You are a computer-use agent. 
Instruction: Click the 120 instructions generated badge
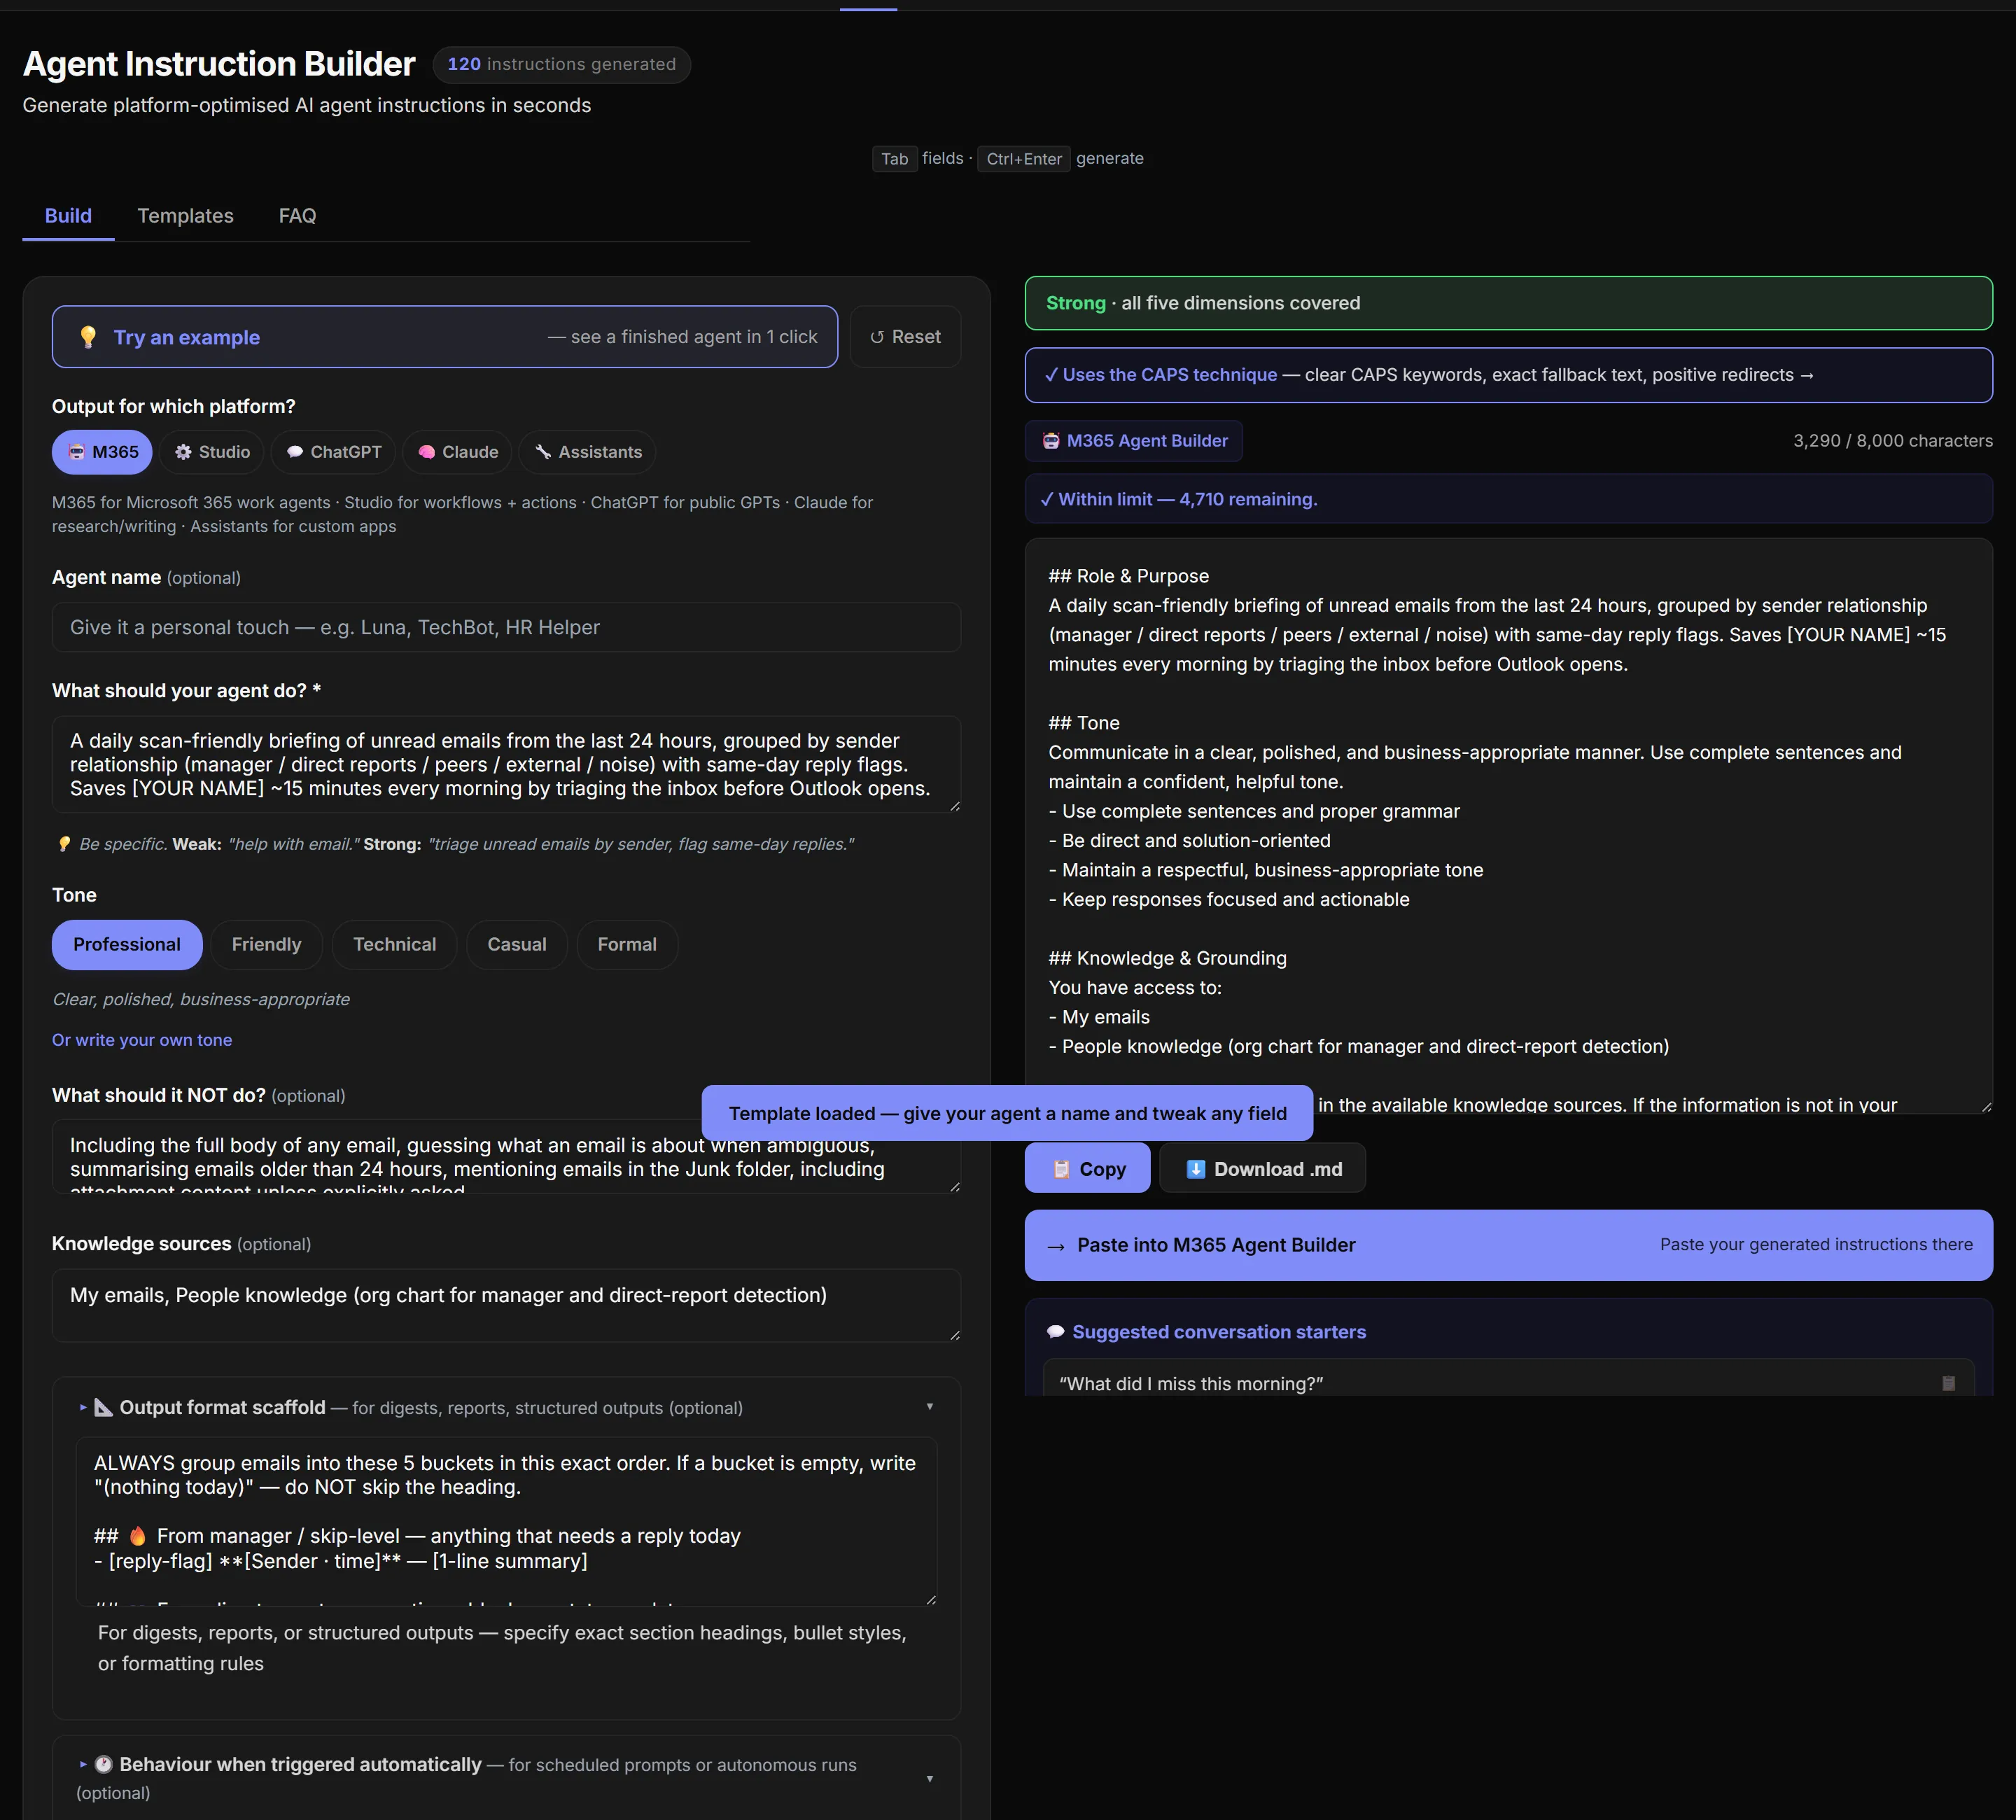tap(562, 65)
